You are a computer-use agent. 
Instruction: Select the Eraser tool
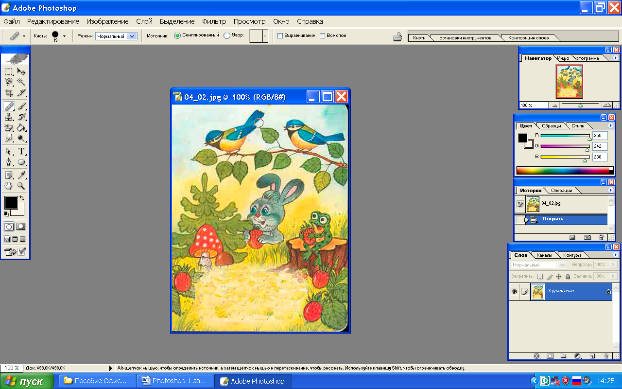[x=9, y=127]
